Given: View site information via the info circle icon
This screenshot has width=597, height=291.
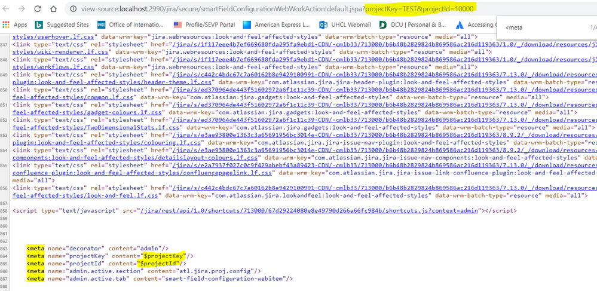Looking at the screenshot, I should pos(73,9).
